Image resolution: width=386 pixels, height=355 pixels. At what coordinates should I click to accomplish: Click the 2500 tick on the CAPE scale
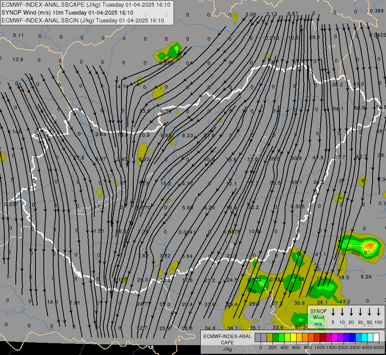[x=355, y=348]
